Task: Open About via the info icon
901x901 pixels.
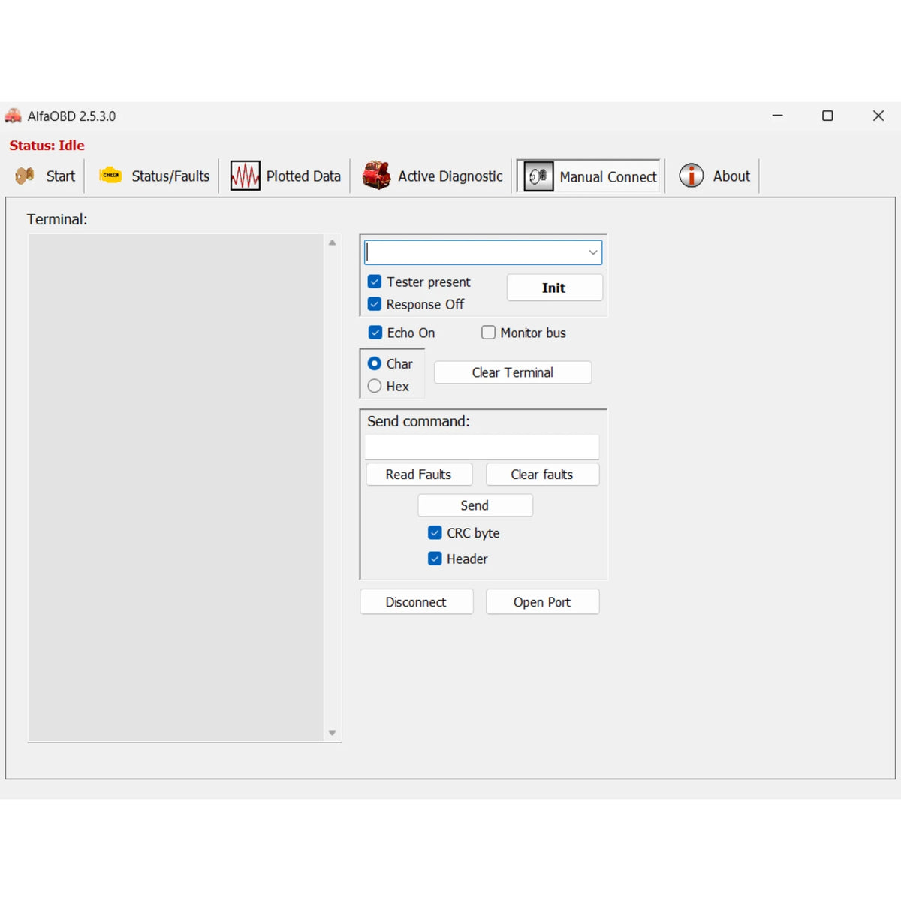Action: click(x=690, y=175)
